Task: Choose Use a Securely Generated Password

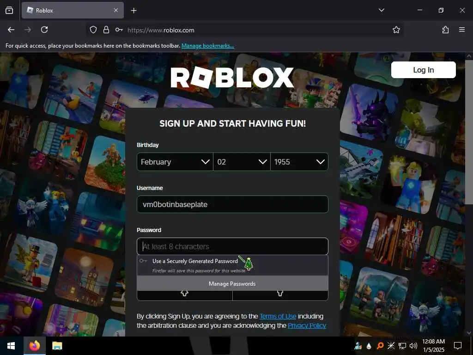Action: point(232,265)
